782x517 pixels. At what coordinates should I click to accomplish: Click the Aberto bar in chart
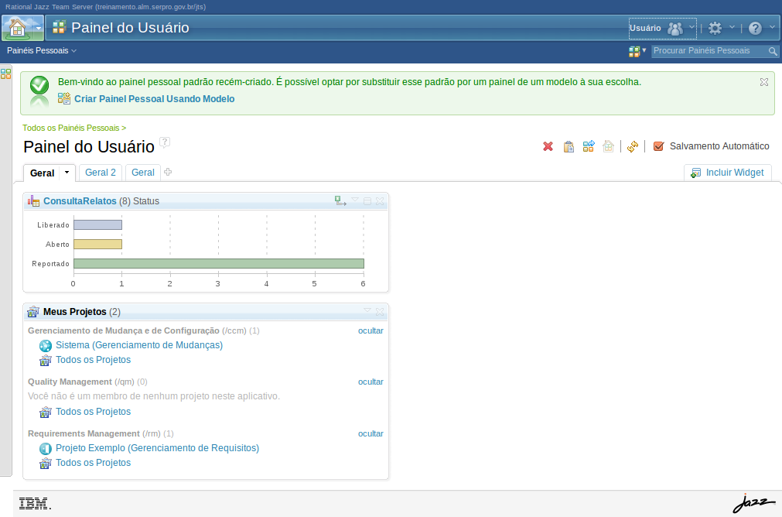[x=97, y=244]
